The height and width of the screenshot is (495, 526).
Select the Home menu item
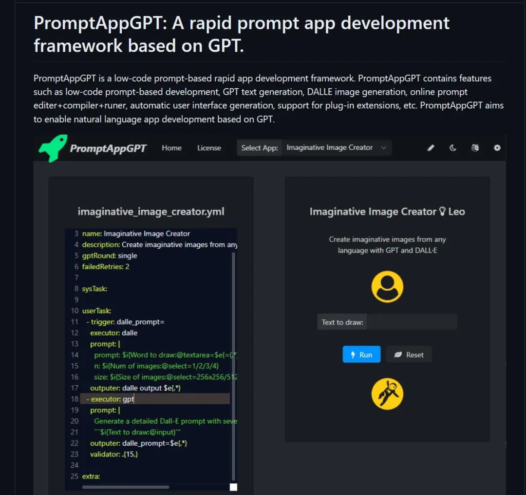pyautogui.click(x=171, y=147)
